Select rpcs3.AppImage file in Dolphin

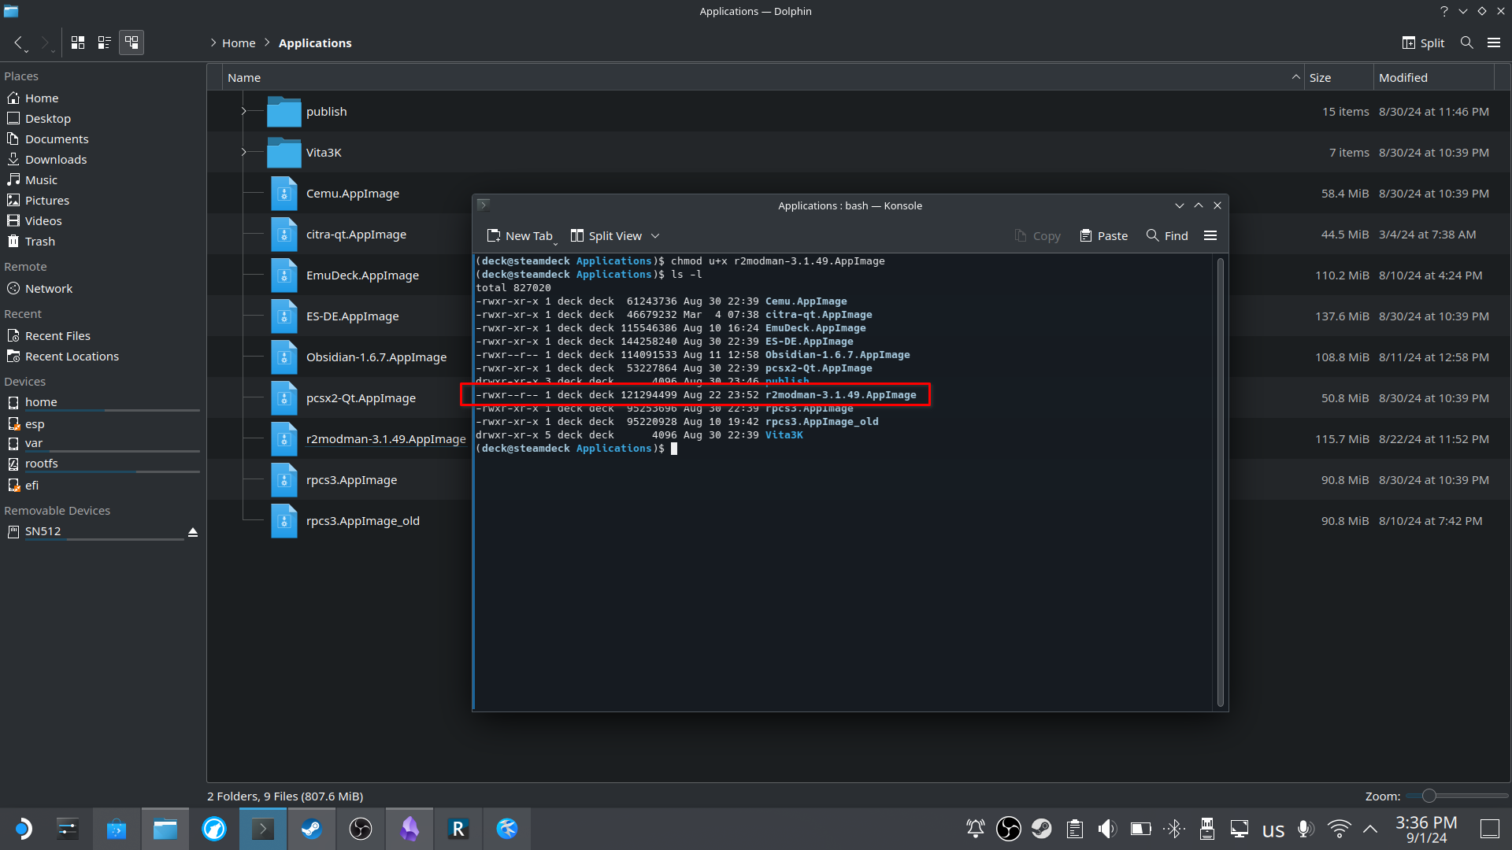point(351,480)
